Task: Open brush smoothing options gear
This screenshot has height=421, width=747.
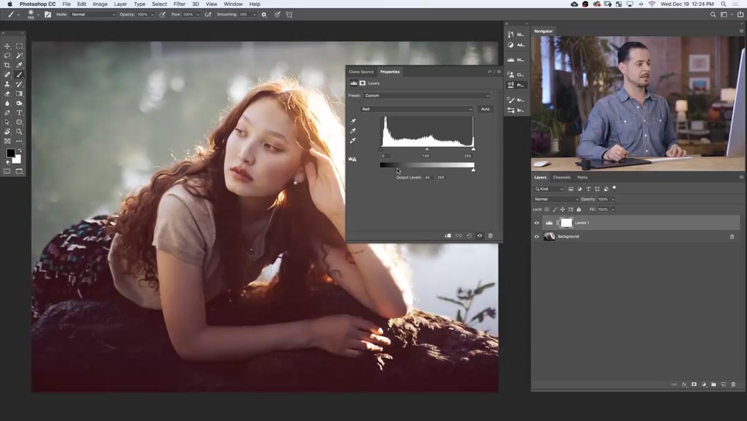Action: (x=264, y=14)
